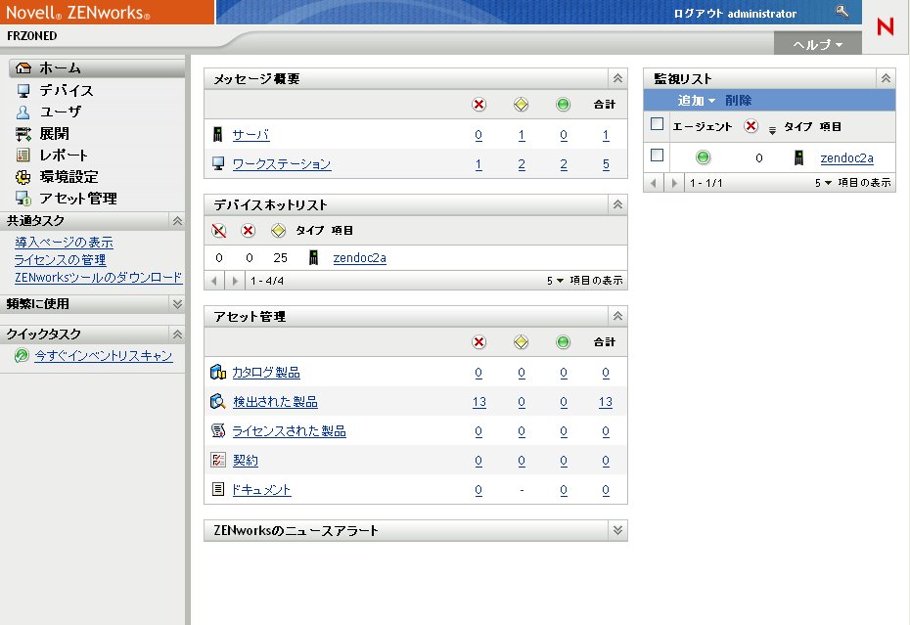
Task: Open the ドキュメント link
Action: click(x=261, y=490)
